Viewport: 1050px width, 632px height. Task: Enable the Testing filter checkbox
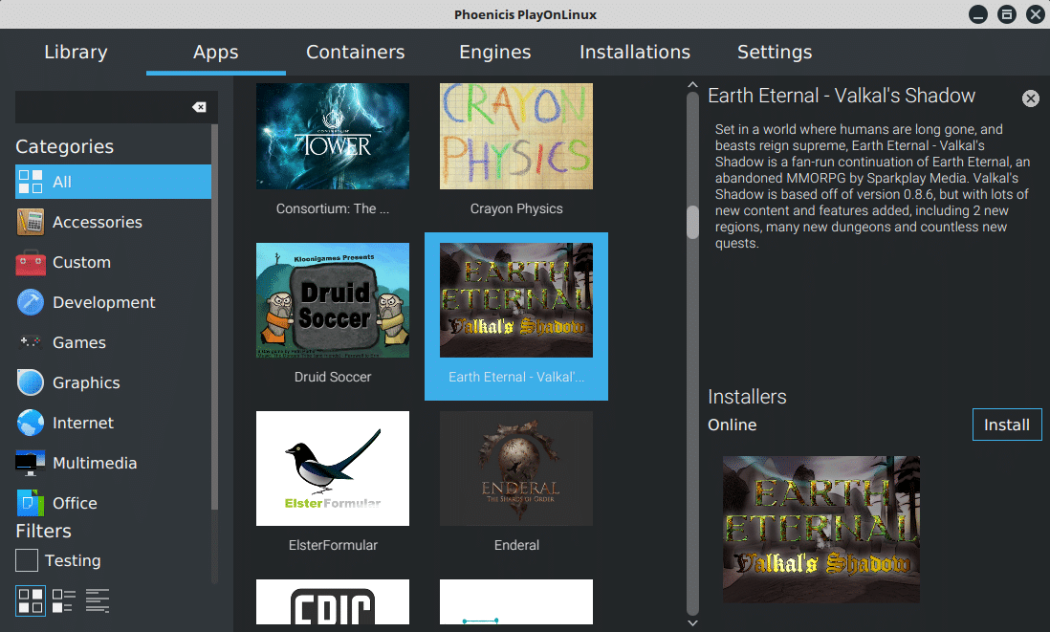tap(27, 560)
